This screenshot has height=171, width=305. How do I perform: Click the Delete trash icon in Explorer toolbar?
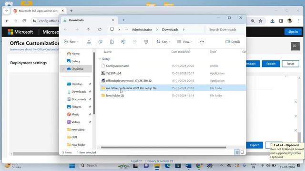146,42
